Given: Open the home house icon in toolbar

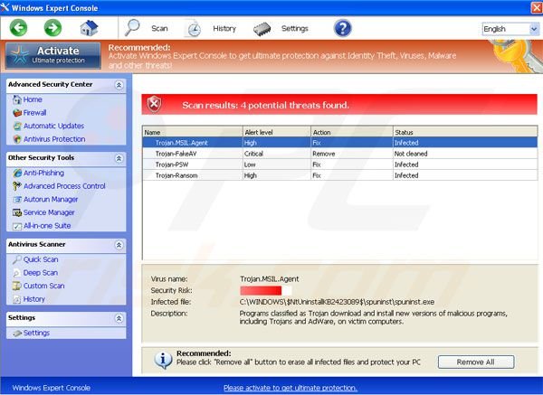Looking at the screenshot, I should (x=89, y=28).
